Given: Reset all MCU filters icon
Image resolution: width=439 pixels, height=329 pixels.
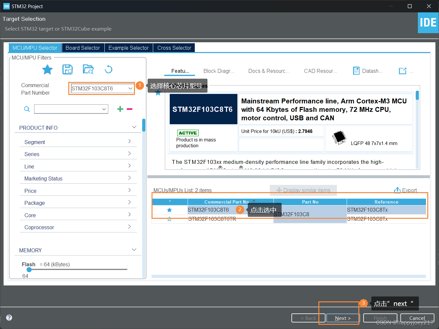Looking at the screenshot, I should (109, 69).
